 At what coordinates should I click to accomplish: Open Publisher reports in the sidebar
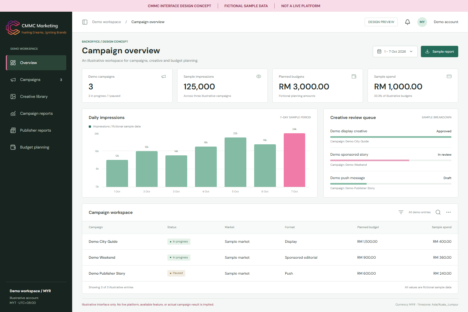[x=36, y=130]
